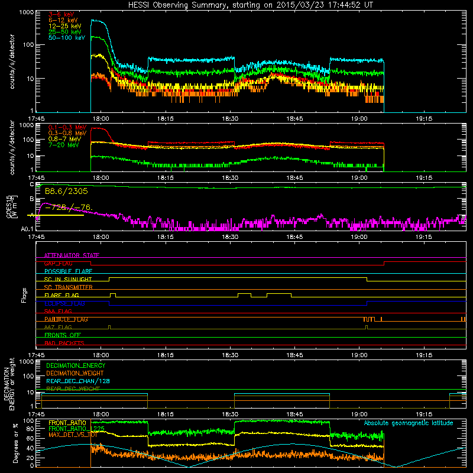
Task: Click the DECIMATION ENERGY or weight axis title
Action: 9,384
